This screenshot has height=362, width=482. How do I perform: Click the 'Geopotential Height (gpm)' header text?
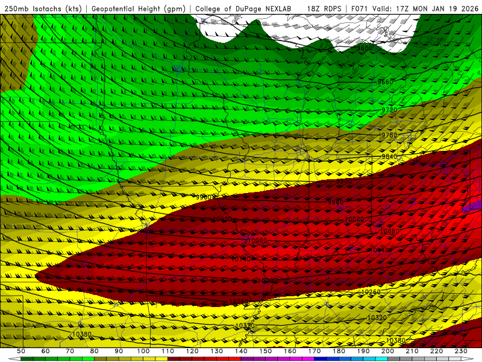[139, 8]
